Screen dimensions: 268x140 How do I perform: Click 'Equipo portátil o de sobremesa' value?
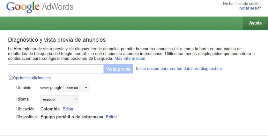tap(72, 117)
